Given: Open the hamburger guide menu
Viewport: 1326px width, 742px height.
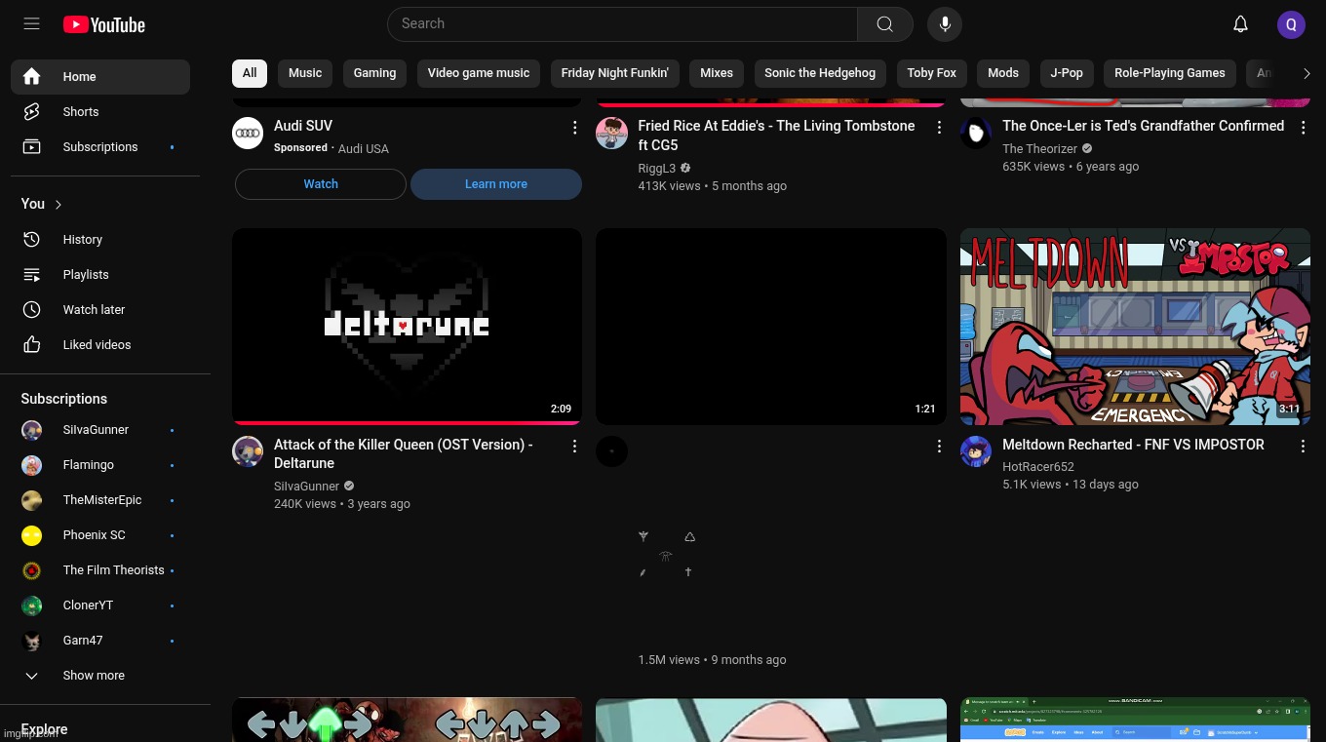Looking at the screenshot, I should [31, 24].
